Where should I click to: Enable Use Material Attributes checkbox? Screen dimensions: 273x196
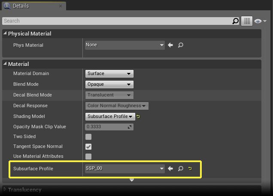pyautogui.click(x=88, y=157)
